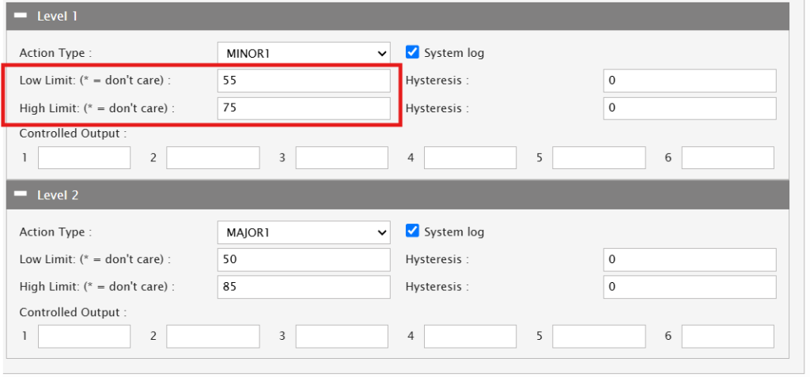Image resolution: width=810 pixels, height=377 pixels.
Task: Select Level 2 High Limit Hysteresis field
Action: (689, 287)
